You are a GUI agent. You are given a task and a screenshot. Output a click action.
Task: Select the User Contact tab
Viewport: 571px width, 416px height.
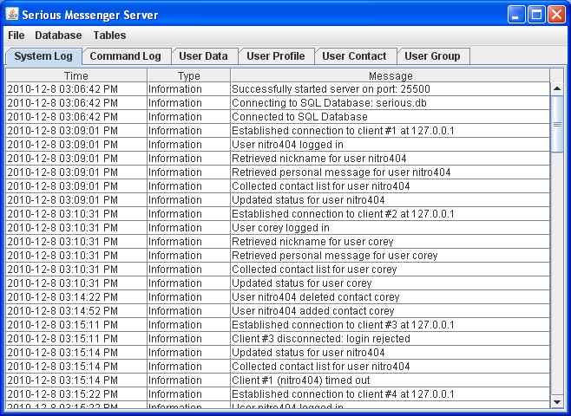354,56
